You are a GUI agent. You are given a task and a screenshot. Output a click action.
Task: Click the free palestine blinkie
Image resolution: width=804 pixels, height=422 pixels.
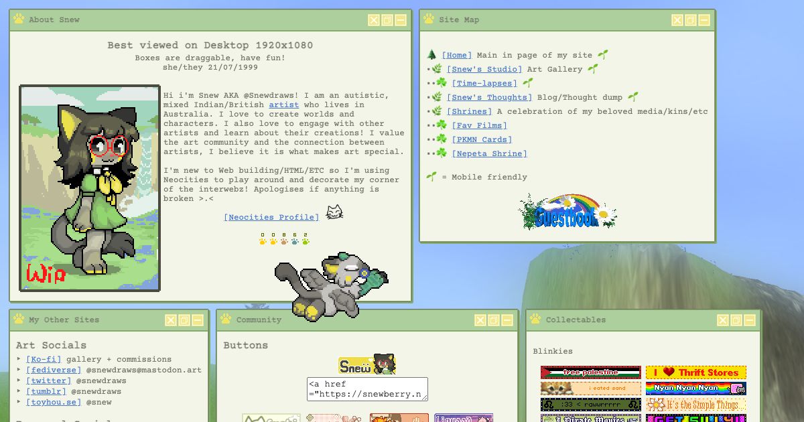590,372
